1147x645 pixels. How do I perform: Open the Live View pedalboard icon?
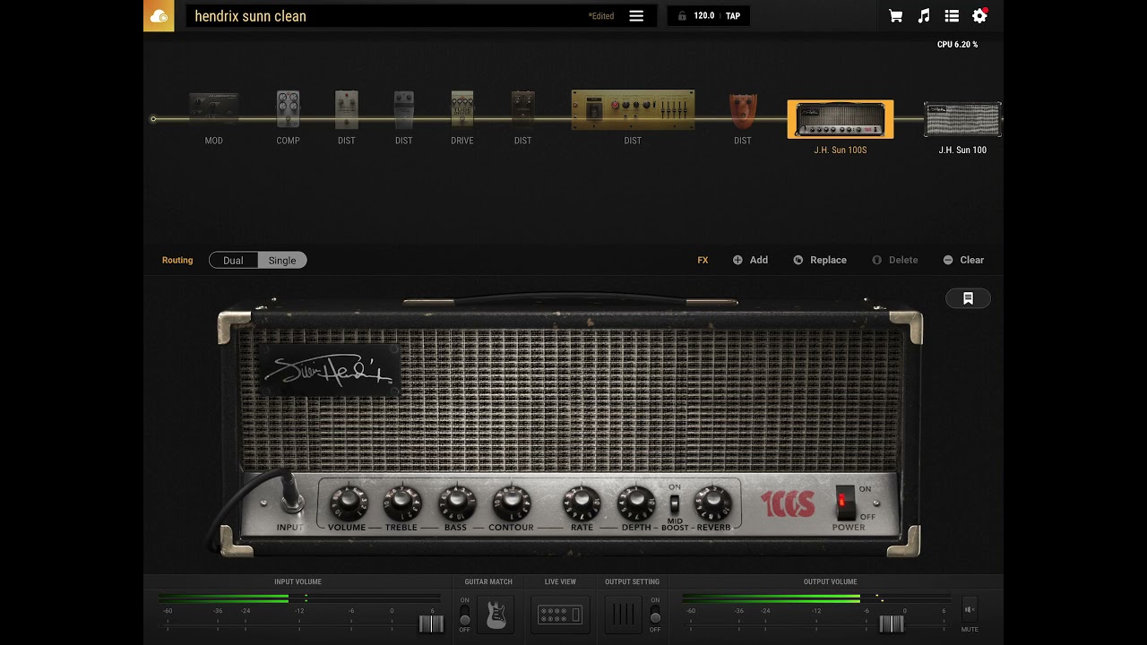[x=561, y=615]
